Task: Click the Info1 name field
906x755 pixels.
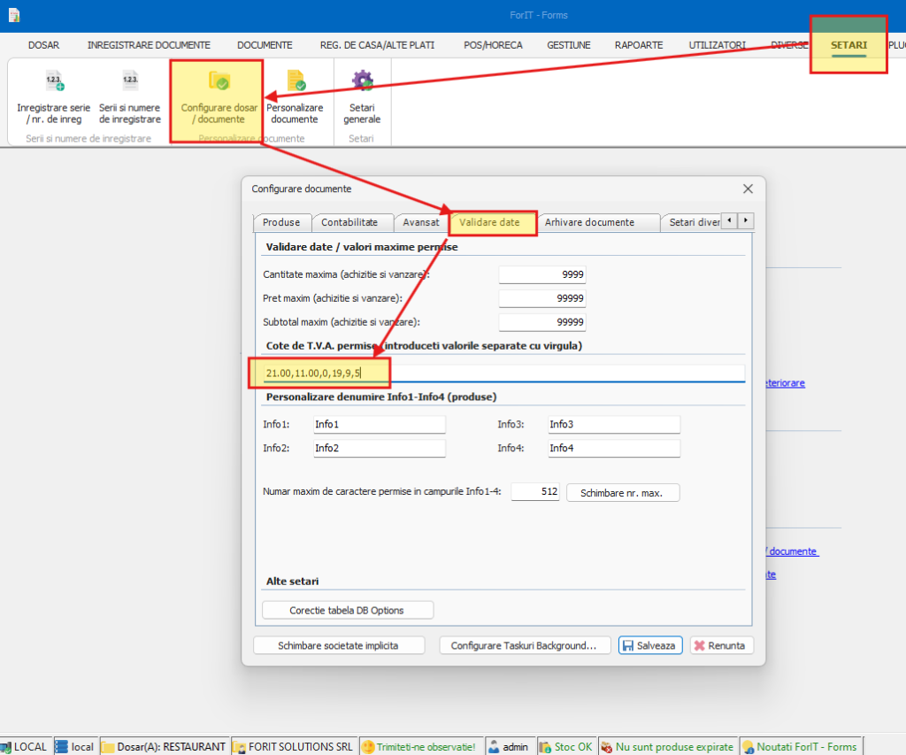Action: pyautogui.click(x=380, y=424)
